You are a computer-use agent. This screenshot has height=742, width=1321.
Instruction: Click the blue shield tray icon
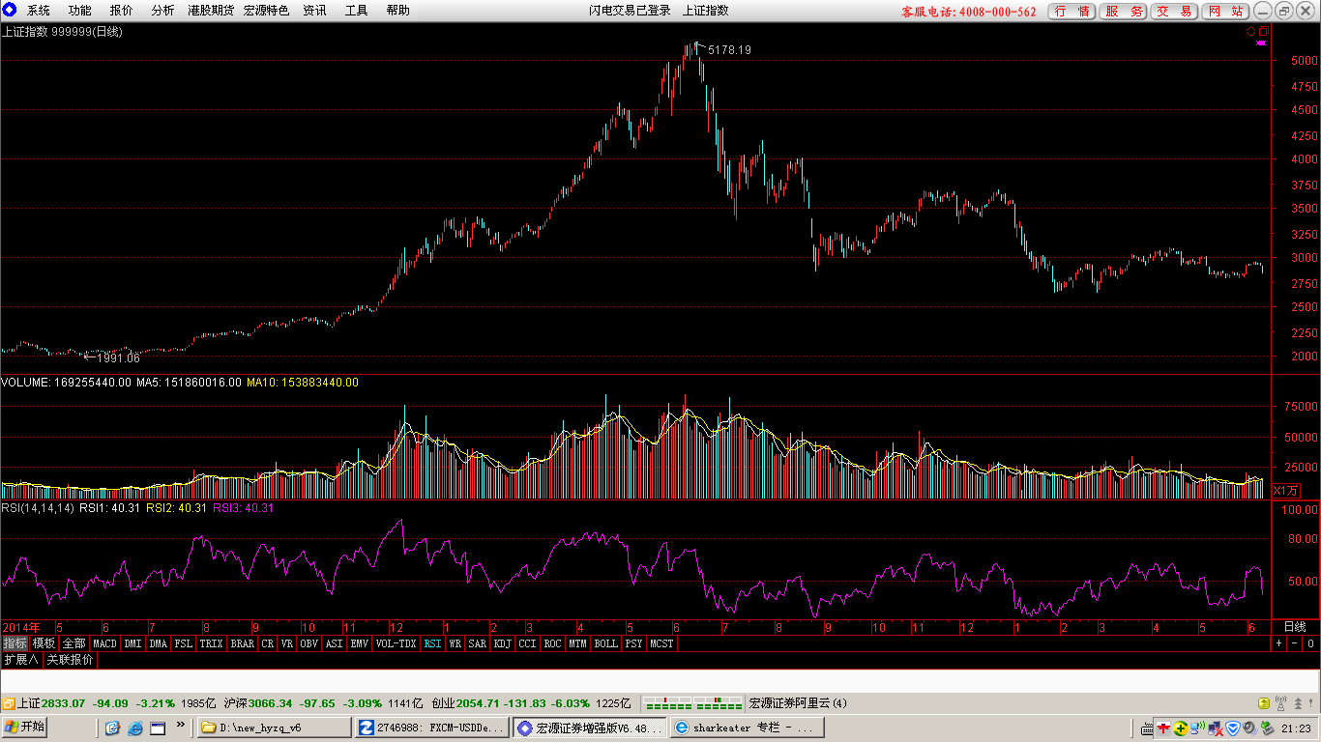click(1233, 728)
